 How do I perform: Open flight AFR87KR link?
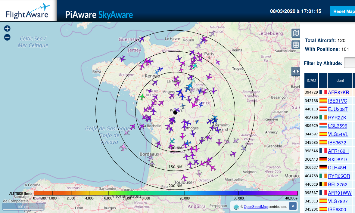click(x=338, y=92)
